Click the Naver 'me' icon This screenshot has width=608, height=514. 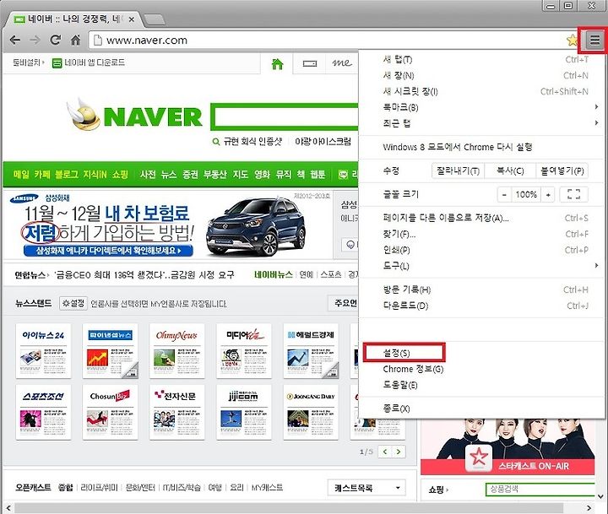tap(342, 62)
